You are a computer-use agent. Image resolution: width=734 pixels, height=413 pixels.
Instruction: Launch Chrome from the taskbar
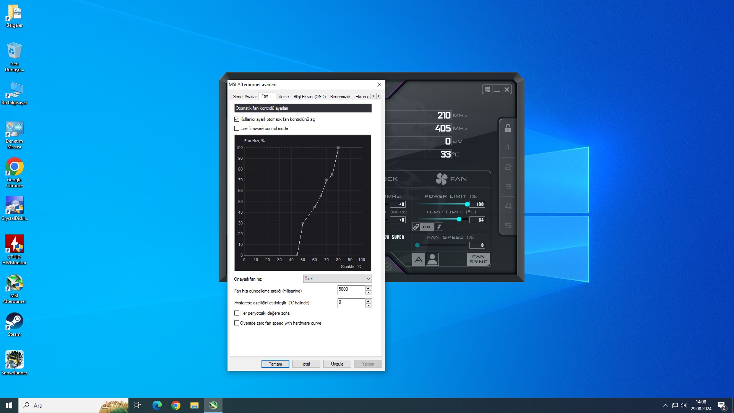[x=176, y=405]
